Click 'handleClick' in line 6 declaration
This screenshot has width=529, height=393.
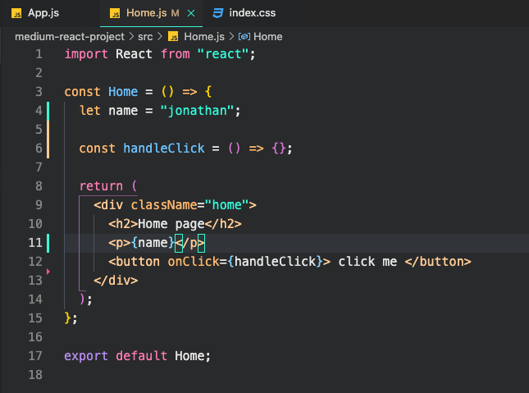point(164,149)
